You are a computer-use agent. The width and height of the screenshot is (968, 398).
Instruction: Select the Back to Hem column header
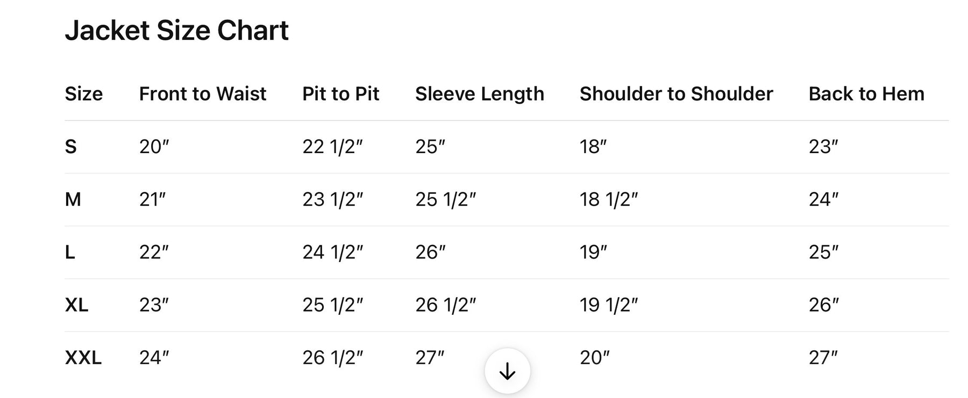866,94
